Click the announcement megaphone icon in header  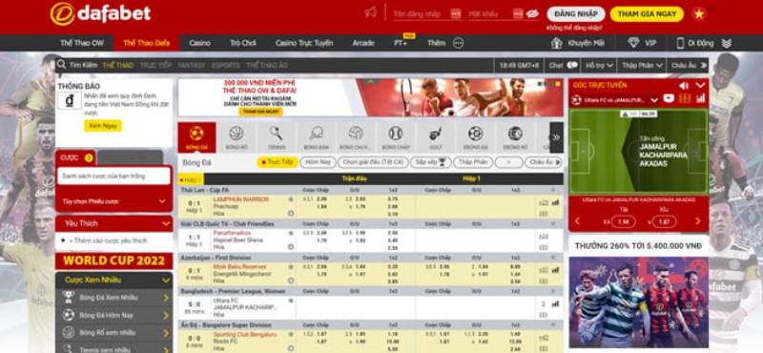[371, 12]
